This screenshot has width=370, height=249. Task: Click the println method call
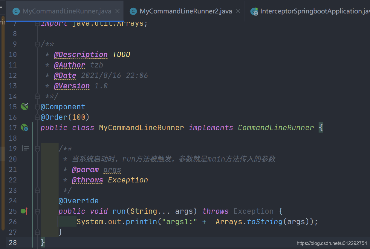141,222
